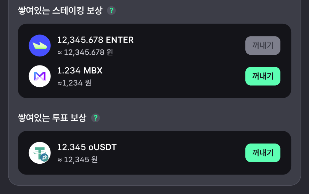309x194 pixels.
Task: Click the ≈ 12,345 원 value
Action: pos(78,160)
